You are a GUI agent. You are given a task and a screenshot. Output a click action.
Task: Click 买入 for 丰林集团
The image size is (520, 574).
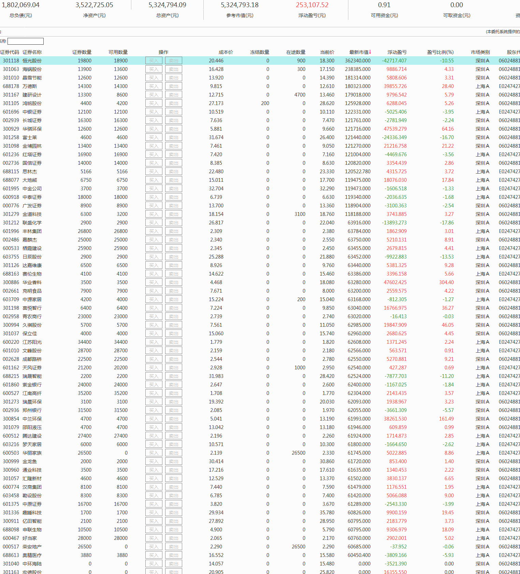pos(154,231)
